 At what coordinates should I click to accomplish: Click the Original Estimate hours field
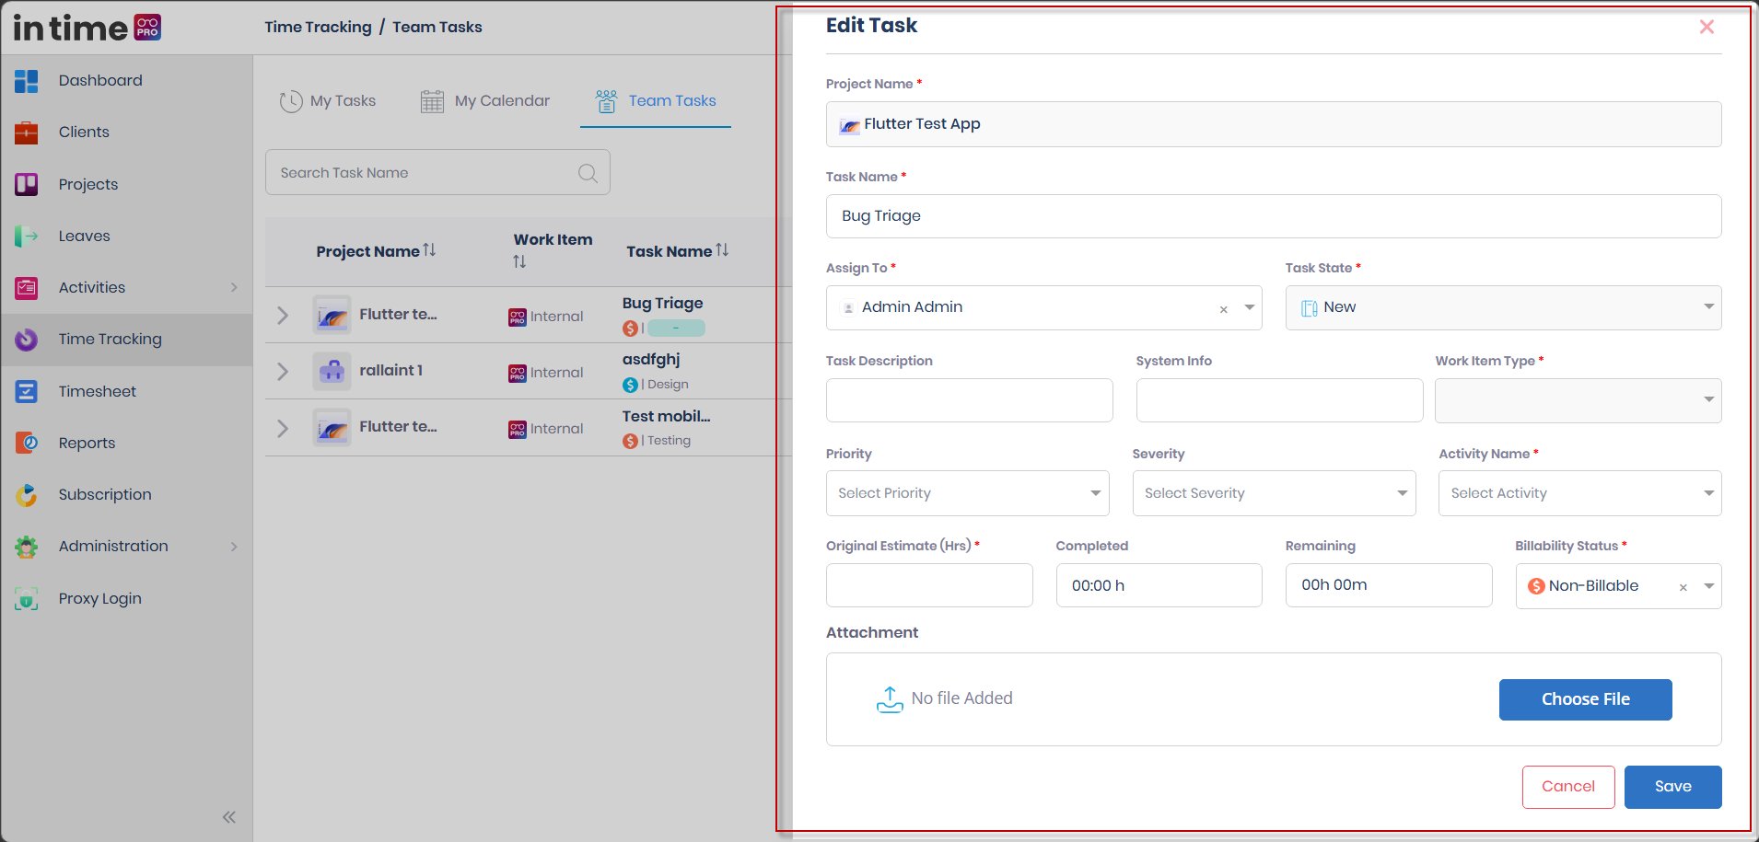click(929, 585)
